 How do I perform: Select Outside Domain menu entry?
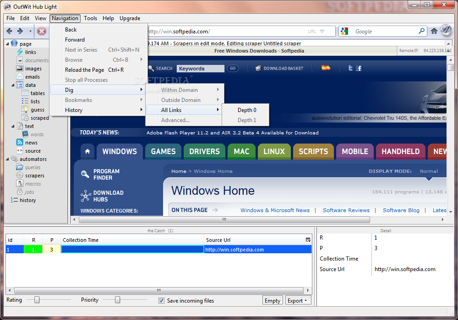(185, 100)
